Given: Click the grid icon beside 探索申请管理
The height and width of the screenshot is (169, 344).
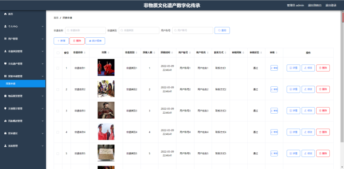Looking at the screenshot, I should point(6,76).
